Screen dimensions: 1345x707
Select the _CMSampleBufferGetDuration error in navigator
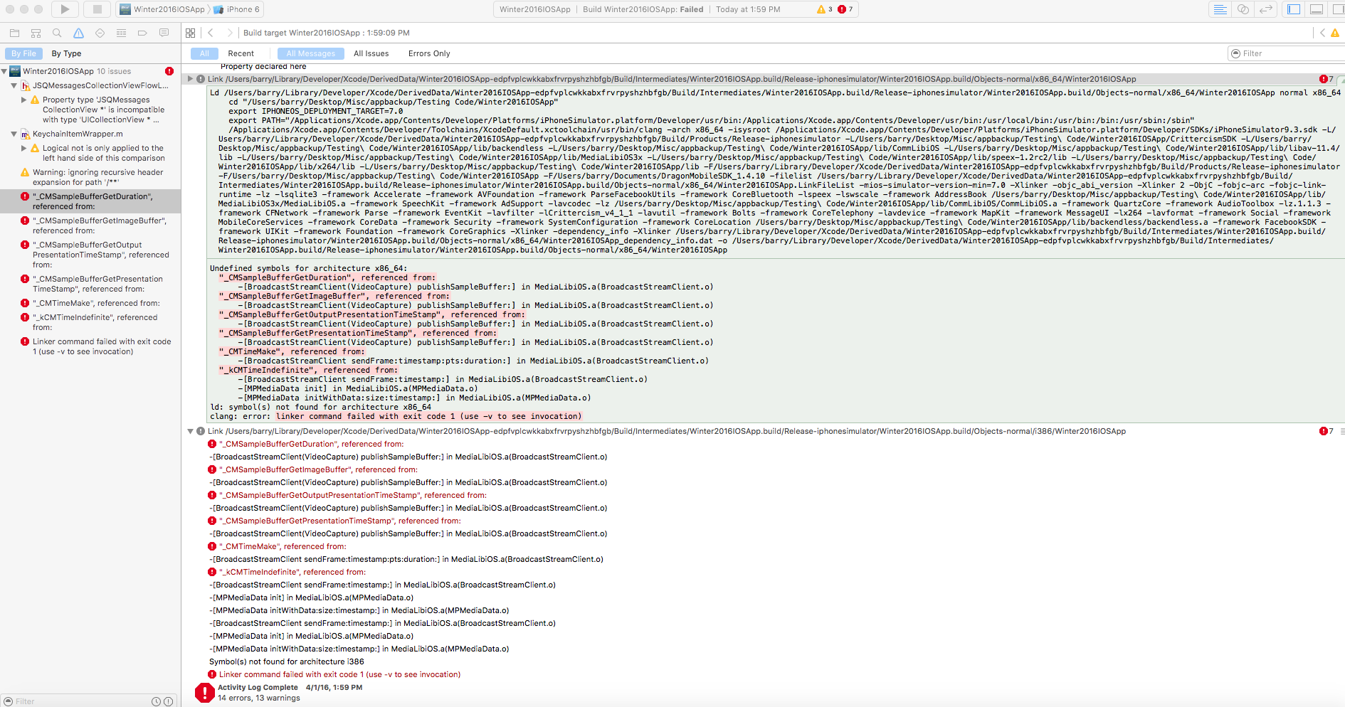90,201
